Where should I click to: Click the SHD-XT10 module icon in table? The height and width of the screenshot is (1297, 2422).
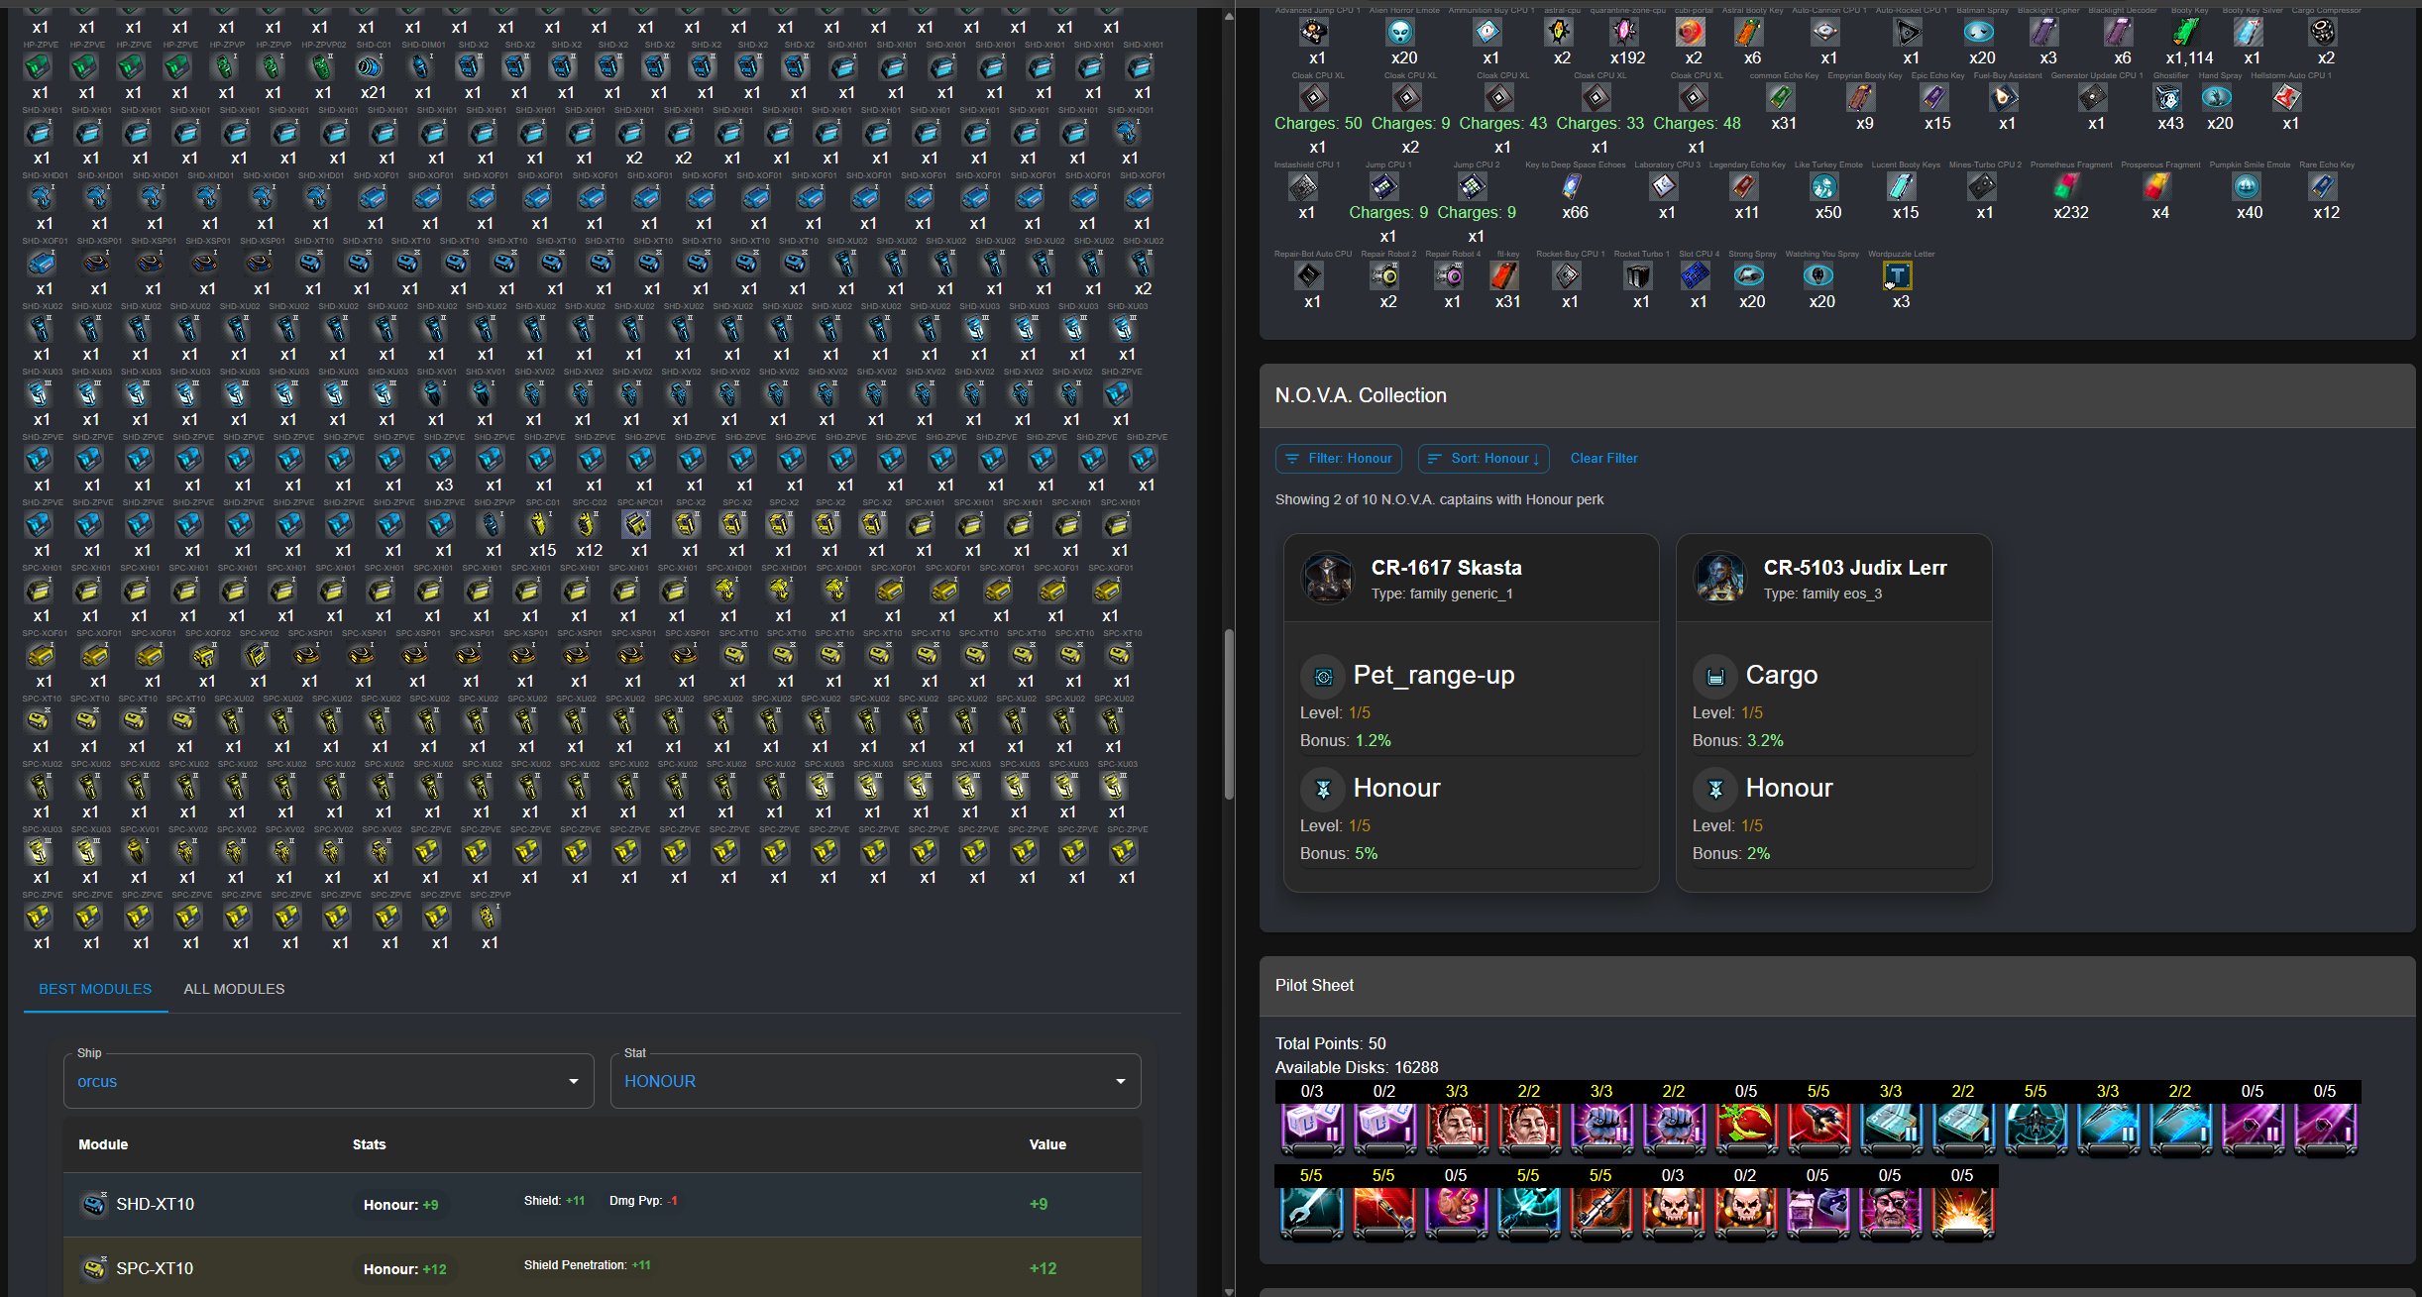click(94, 1204)
